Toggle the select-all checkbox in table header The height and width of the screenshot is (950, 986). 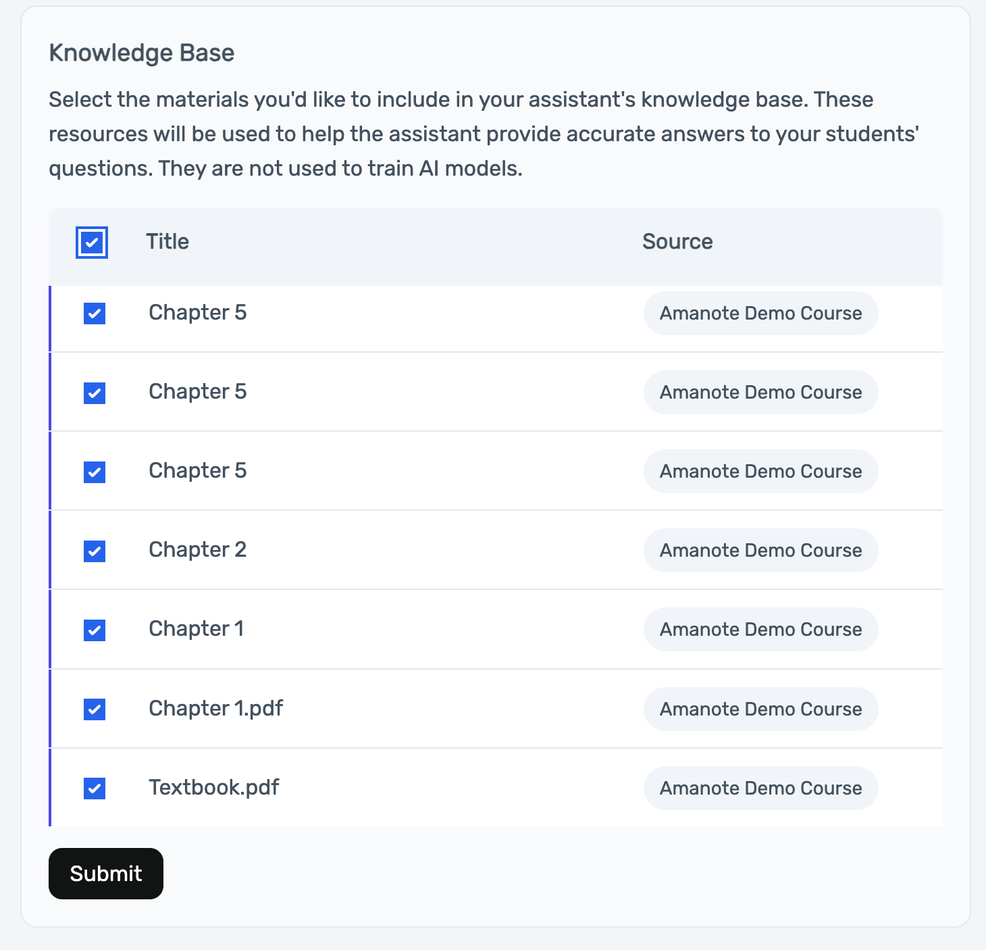point(92,243)
